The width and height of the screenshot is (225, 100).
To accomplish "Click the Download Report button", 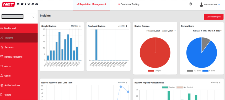I will (213, 17).
